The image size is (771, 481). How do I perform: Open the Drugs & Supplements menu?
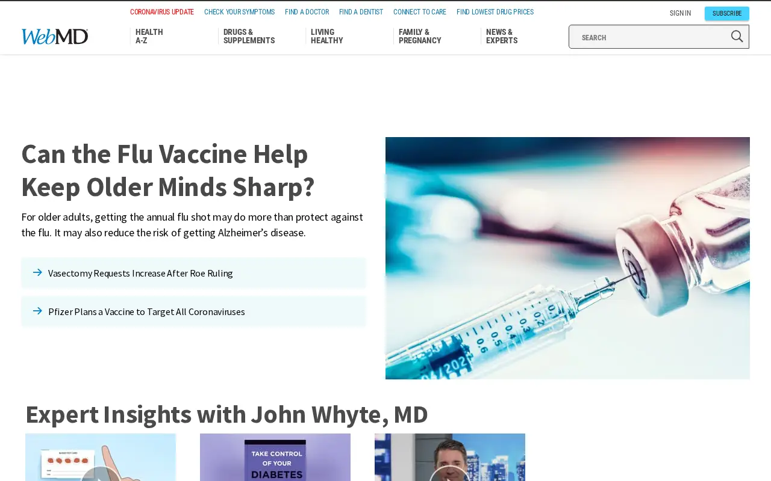249,37
